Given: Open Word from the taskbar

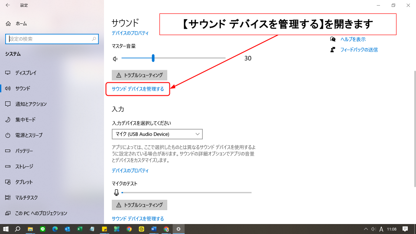Looking at the screenshot, I should coord(154,229).
